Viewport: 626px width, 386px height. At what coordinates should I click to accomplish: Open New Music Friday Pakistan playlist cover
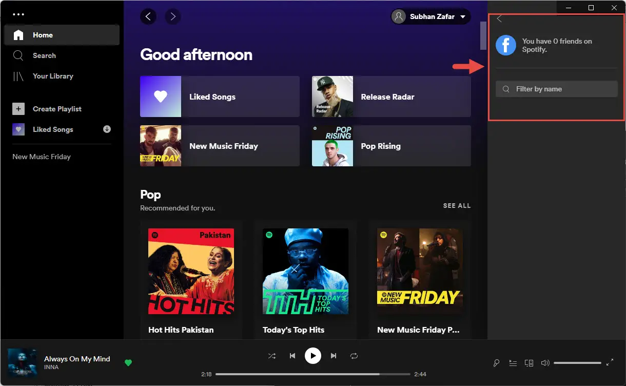(420, 271)
